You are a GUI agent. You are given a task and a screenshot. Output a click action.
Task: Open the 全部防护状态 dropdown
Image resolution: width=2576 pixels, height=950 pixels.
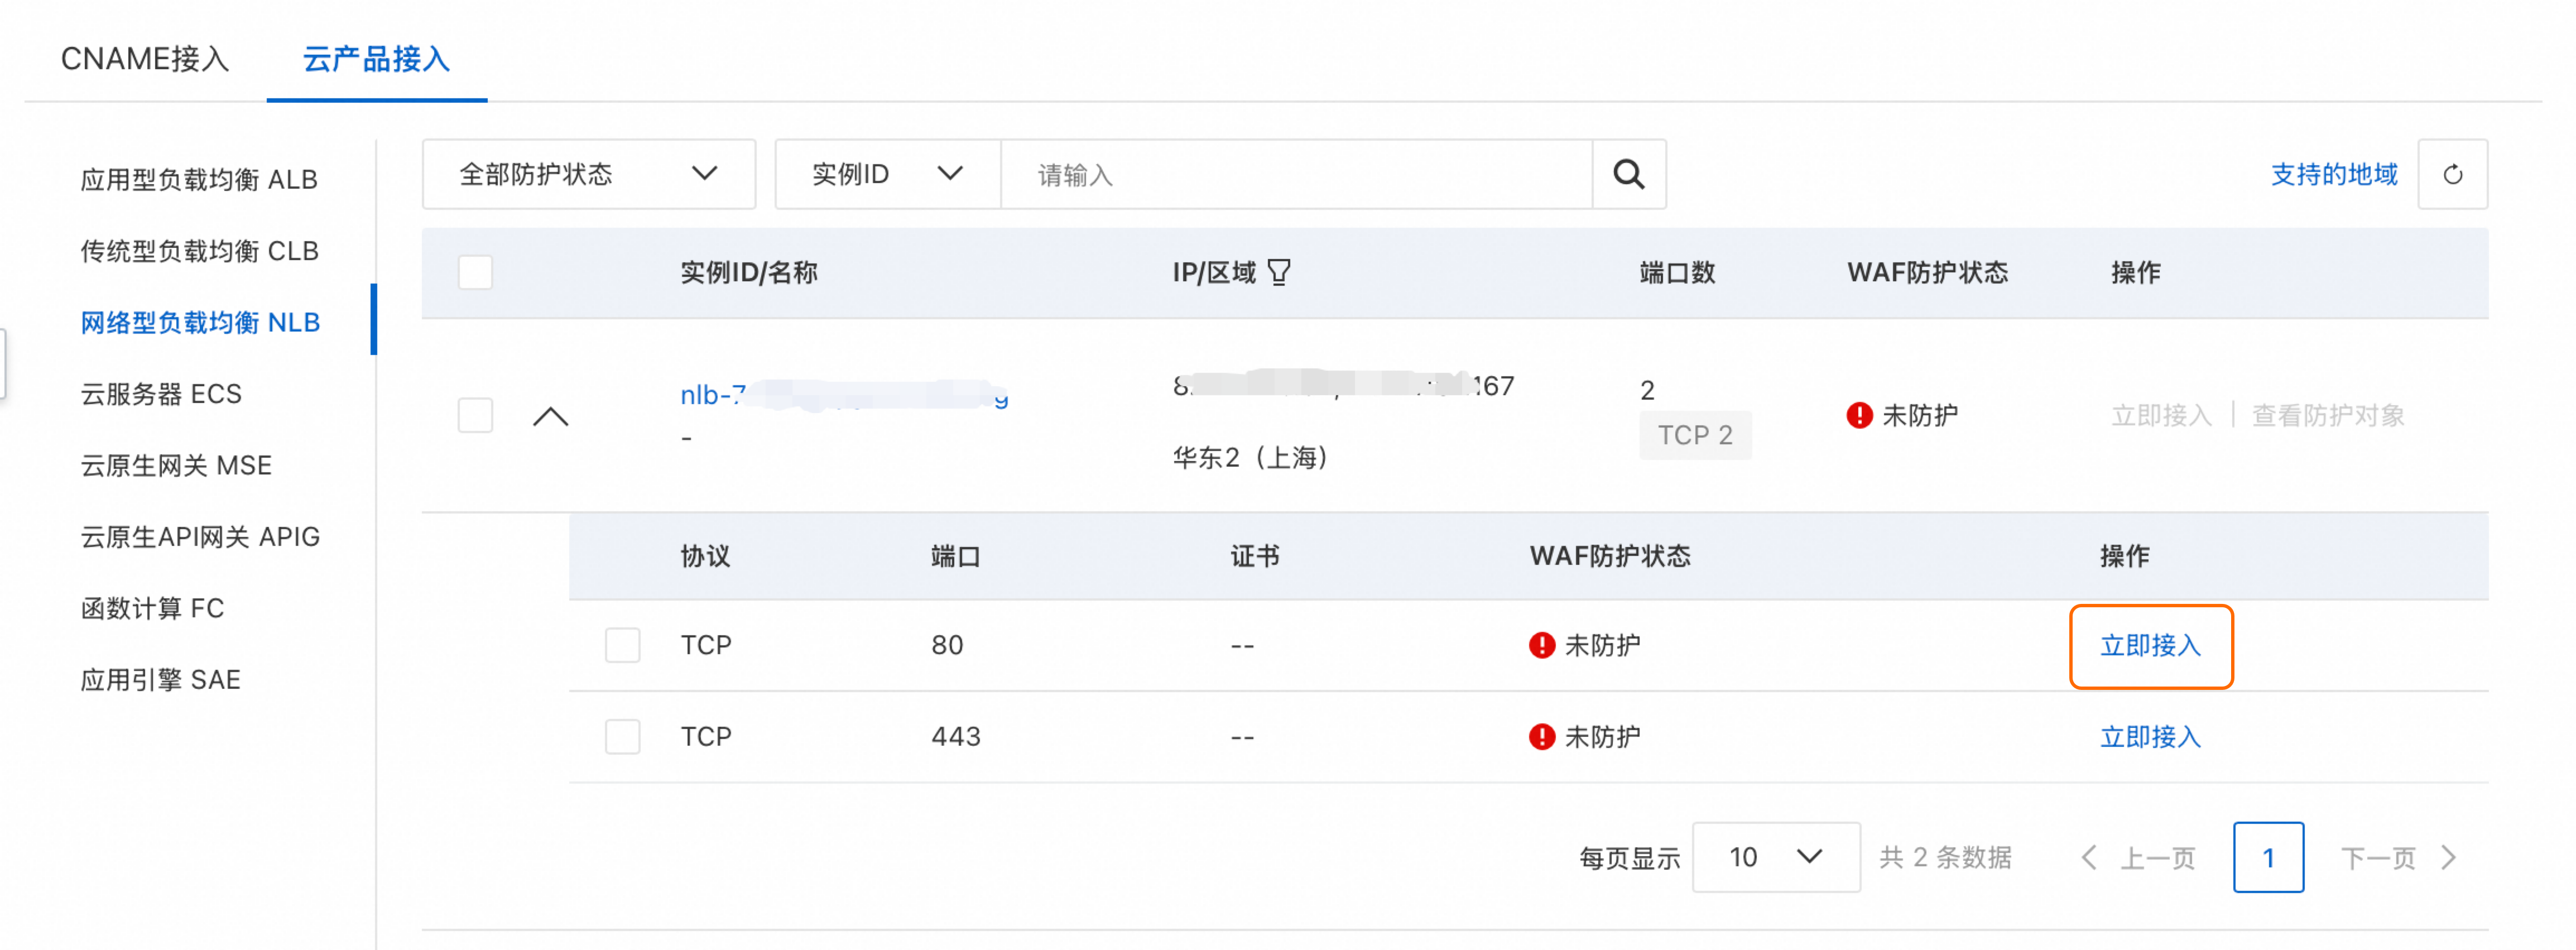(x=588, y=174)
